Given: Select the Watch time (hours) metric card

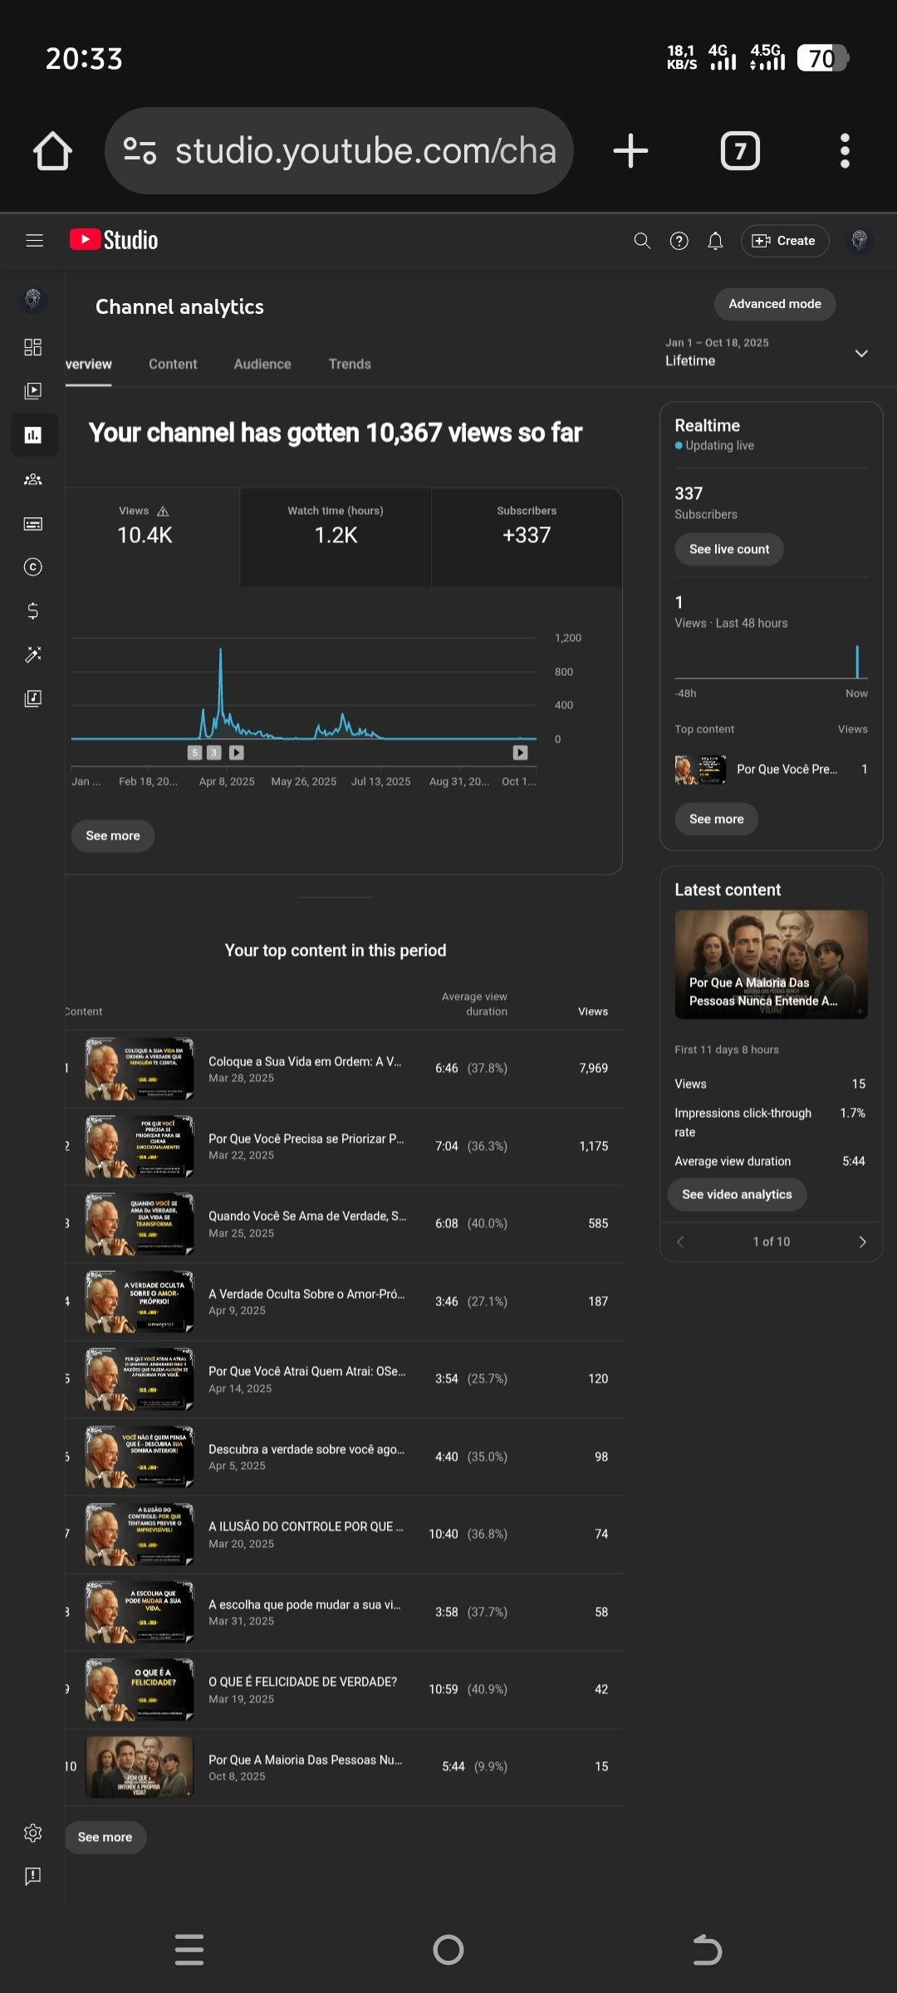Looking at the screenshot, I should [336, 537].
